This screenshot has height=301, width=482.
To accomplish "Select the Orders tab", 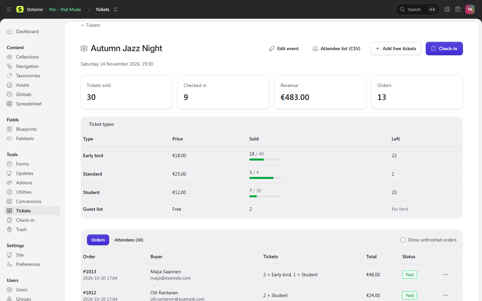I will point(98,240).
